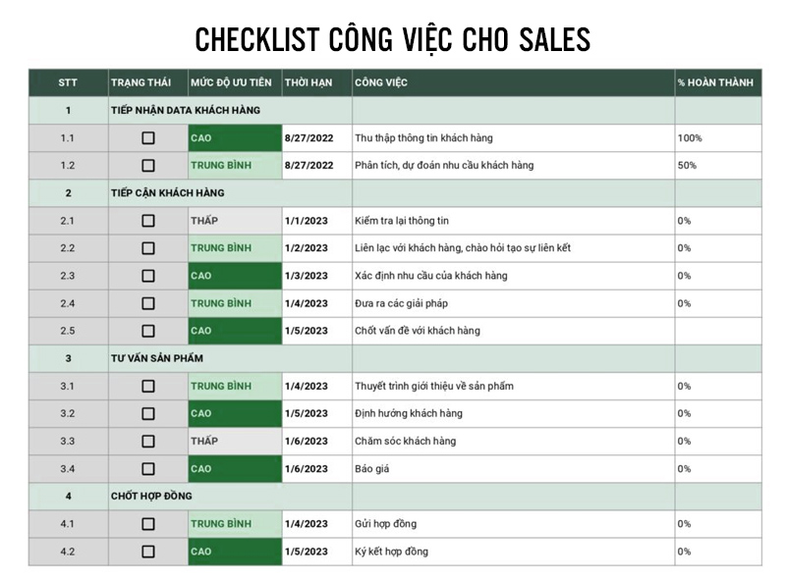Select the 100% completion cell
Image resolution: width=786 pixels, height=580 pixels.
click(x=718, y=137)
